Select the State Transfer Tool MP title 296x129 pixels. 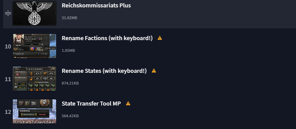coord(91,103)
